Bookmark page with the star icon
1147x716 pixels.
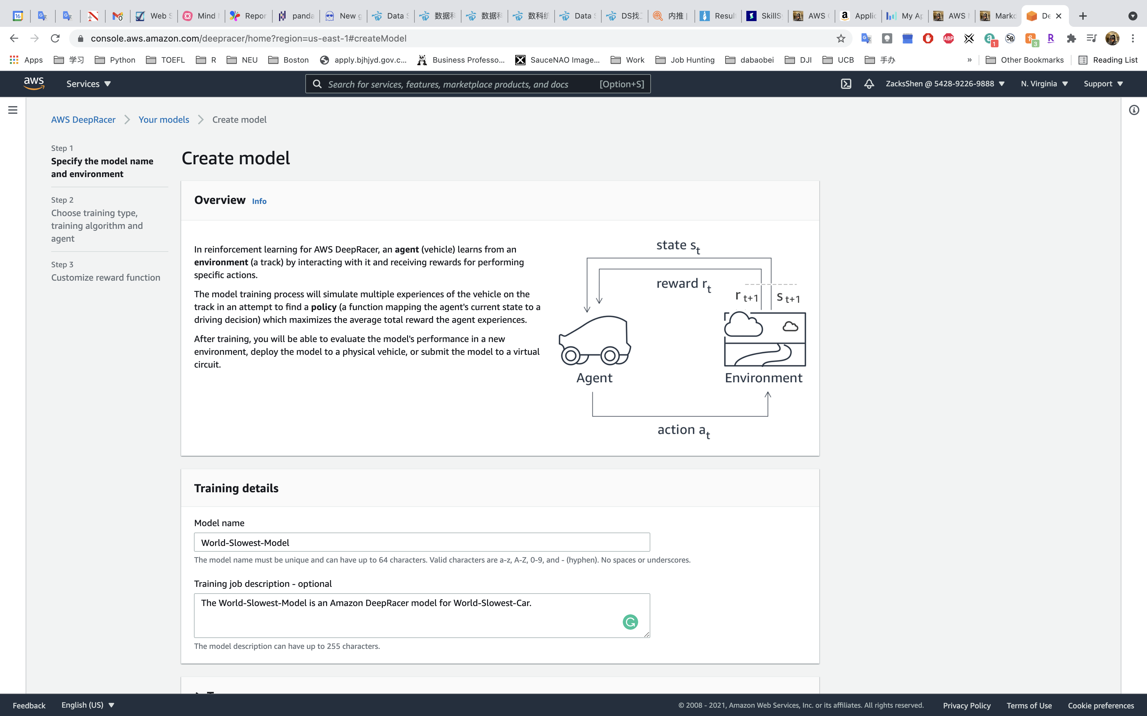(x=841, y=38)
